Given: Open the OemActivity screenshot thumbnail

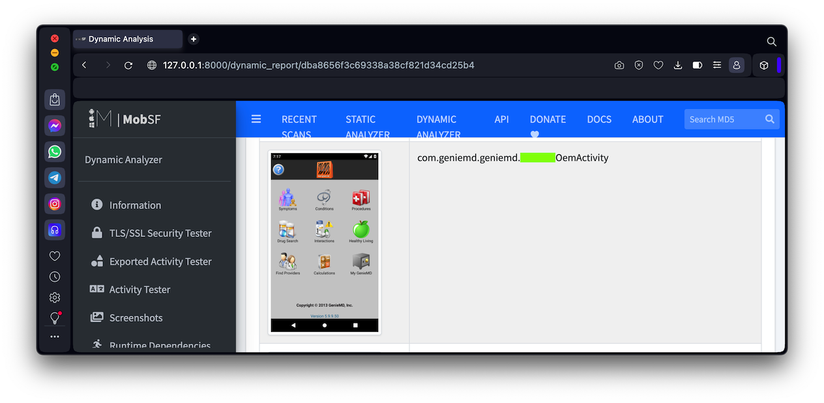Looking at the screenshot, I should click(x=325, y=242).
